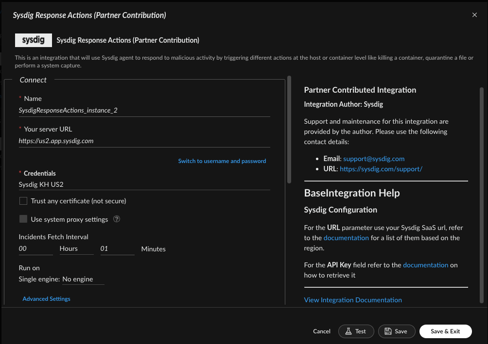488x344 pixels.
Task: Click the help panel scrollbar
Action: pos(482,195)
